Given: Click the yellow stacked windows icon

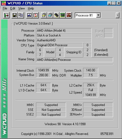Looking at the screenshot, I should pos(44,15).
